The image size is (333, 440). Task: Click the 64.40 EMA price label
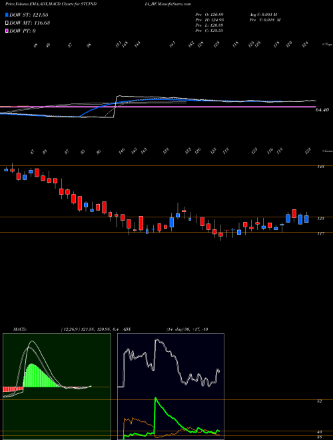(322, 110)
